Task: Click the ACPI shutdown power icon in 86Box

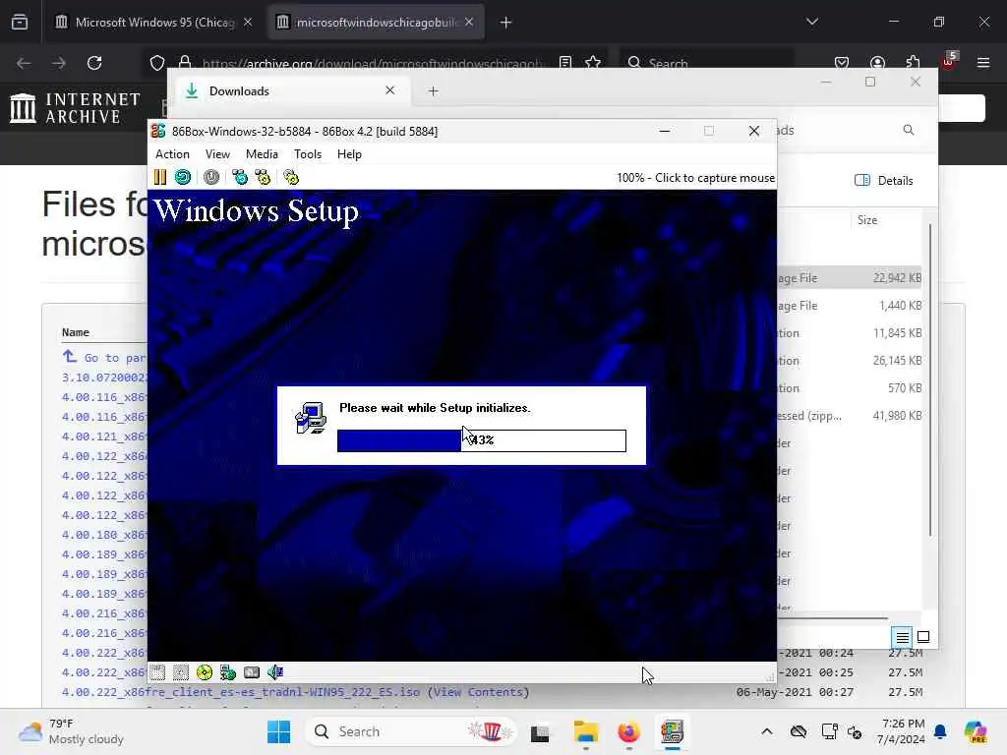Action: (x=211, y=177)
